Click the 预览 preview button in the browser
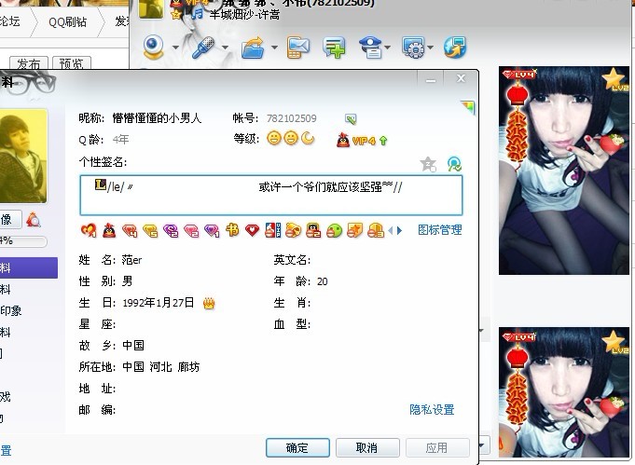 (x=72, y=63)
